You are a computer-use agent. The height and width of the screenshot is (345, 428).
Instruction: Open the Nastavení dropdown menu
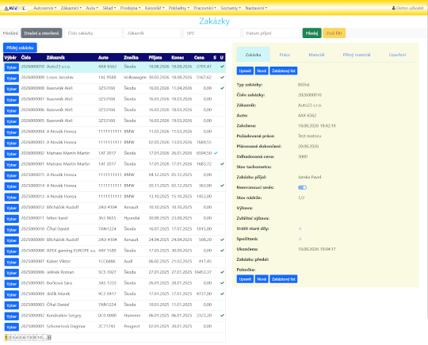pos(256,8)
